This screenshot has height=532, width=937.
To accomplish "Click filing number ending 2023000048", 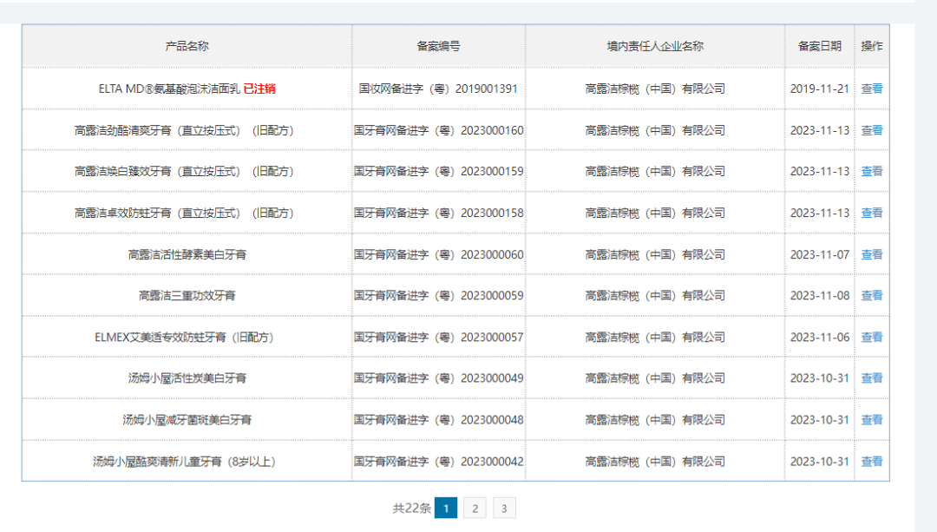I will pos(439,420).
